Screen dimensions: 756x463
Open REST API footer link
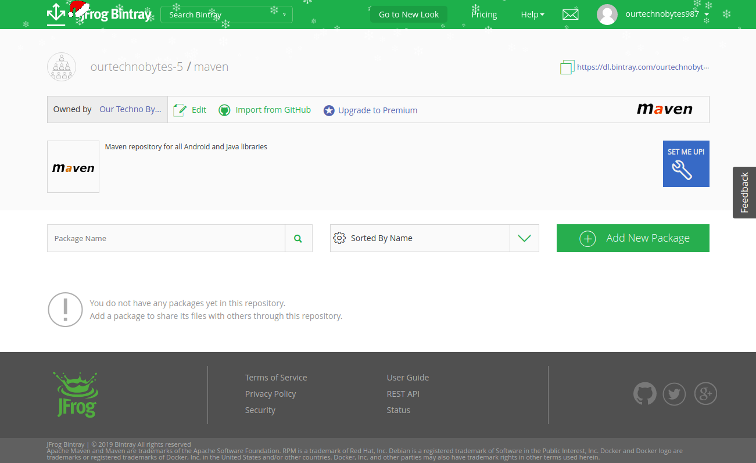pyautogui.click(x=403, y=394)
